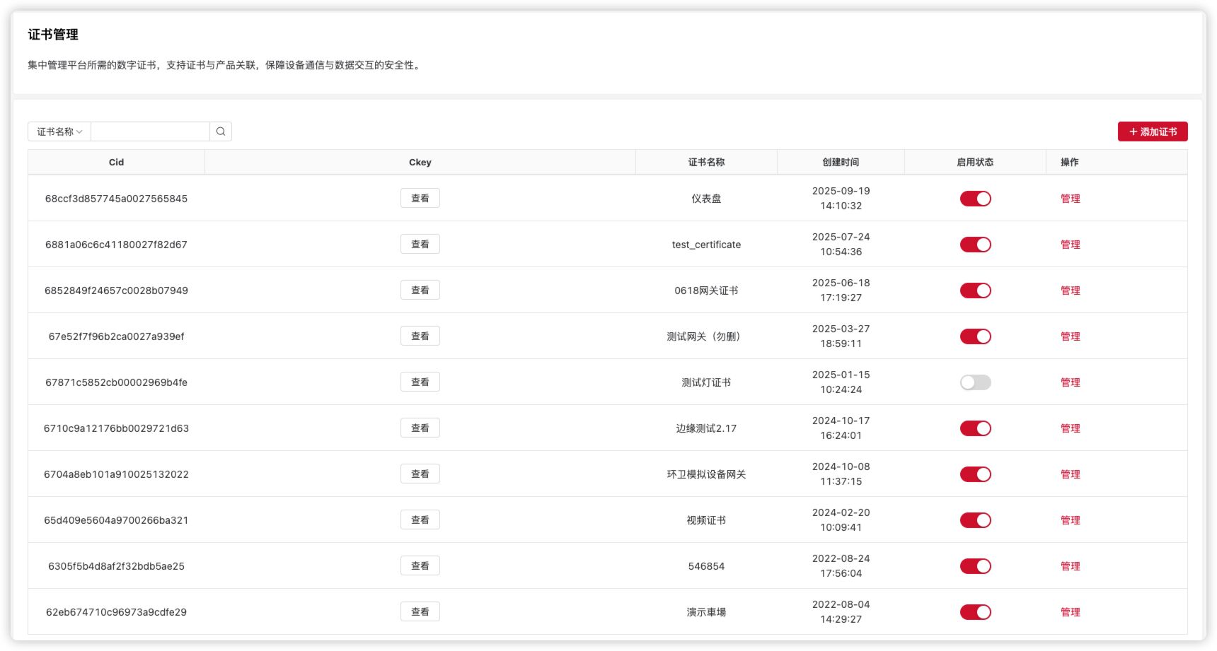The image size is (1217, 651).
Task: Turn off the test_certificate toggle
Action: 975,245
